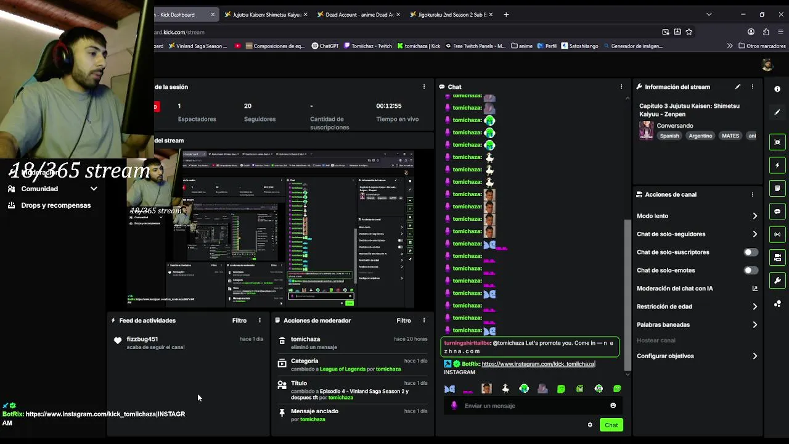Click the Argentino stream tag
This screenshot has height=444, width=789.
pyautogui.click(x=700, y=136)
